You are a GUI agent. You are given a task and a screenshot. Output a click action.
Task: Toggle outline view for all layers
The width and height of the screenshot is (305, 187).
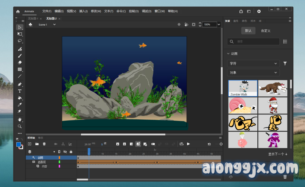pos(59,152)
